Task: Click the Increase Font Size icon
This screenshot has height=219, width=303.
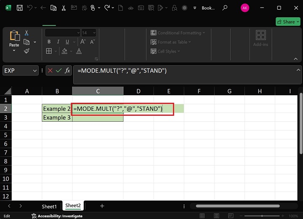Action: [x=83, y=42]
